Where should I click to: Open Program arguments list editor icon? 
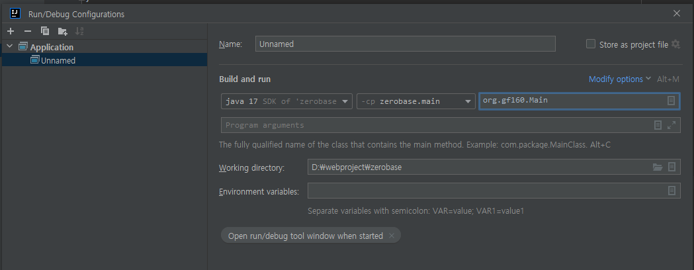click(x=658, y=125)
